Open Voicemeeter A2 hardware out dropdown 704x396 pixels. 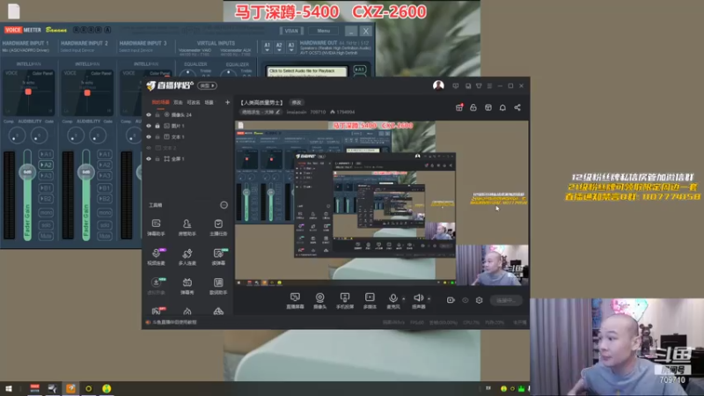[279, 48]
